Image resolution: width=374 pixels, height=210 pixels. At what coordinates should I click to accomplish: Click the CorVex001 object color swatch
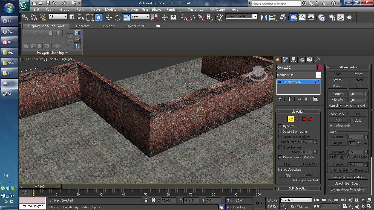tap(319, 67)
